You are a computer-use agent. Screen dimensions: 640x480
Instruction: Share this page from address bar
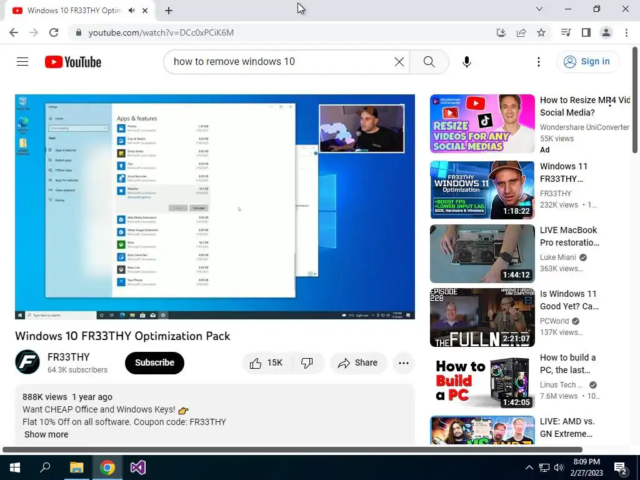[x=521, y=32]
